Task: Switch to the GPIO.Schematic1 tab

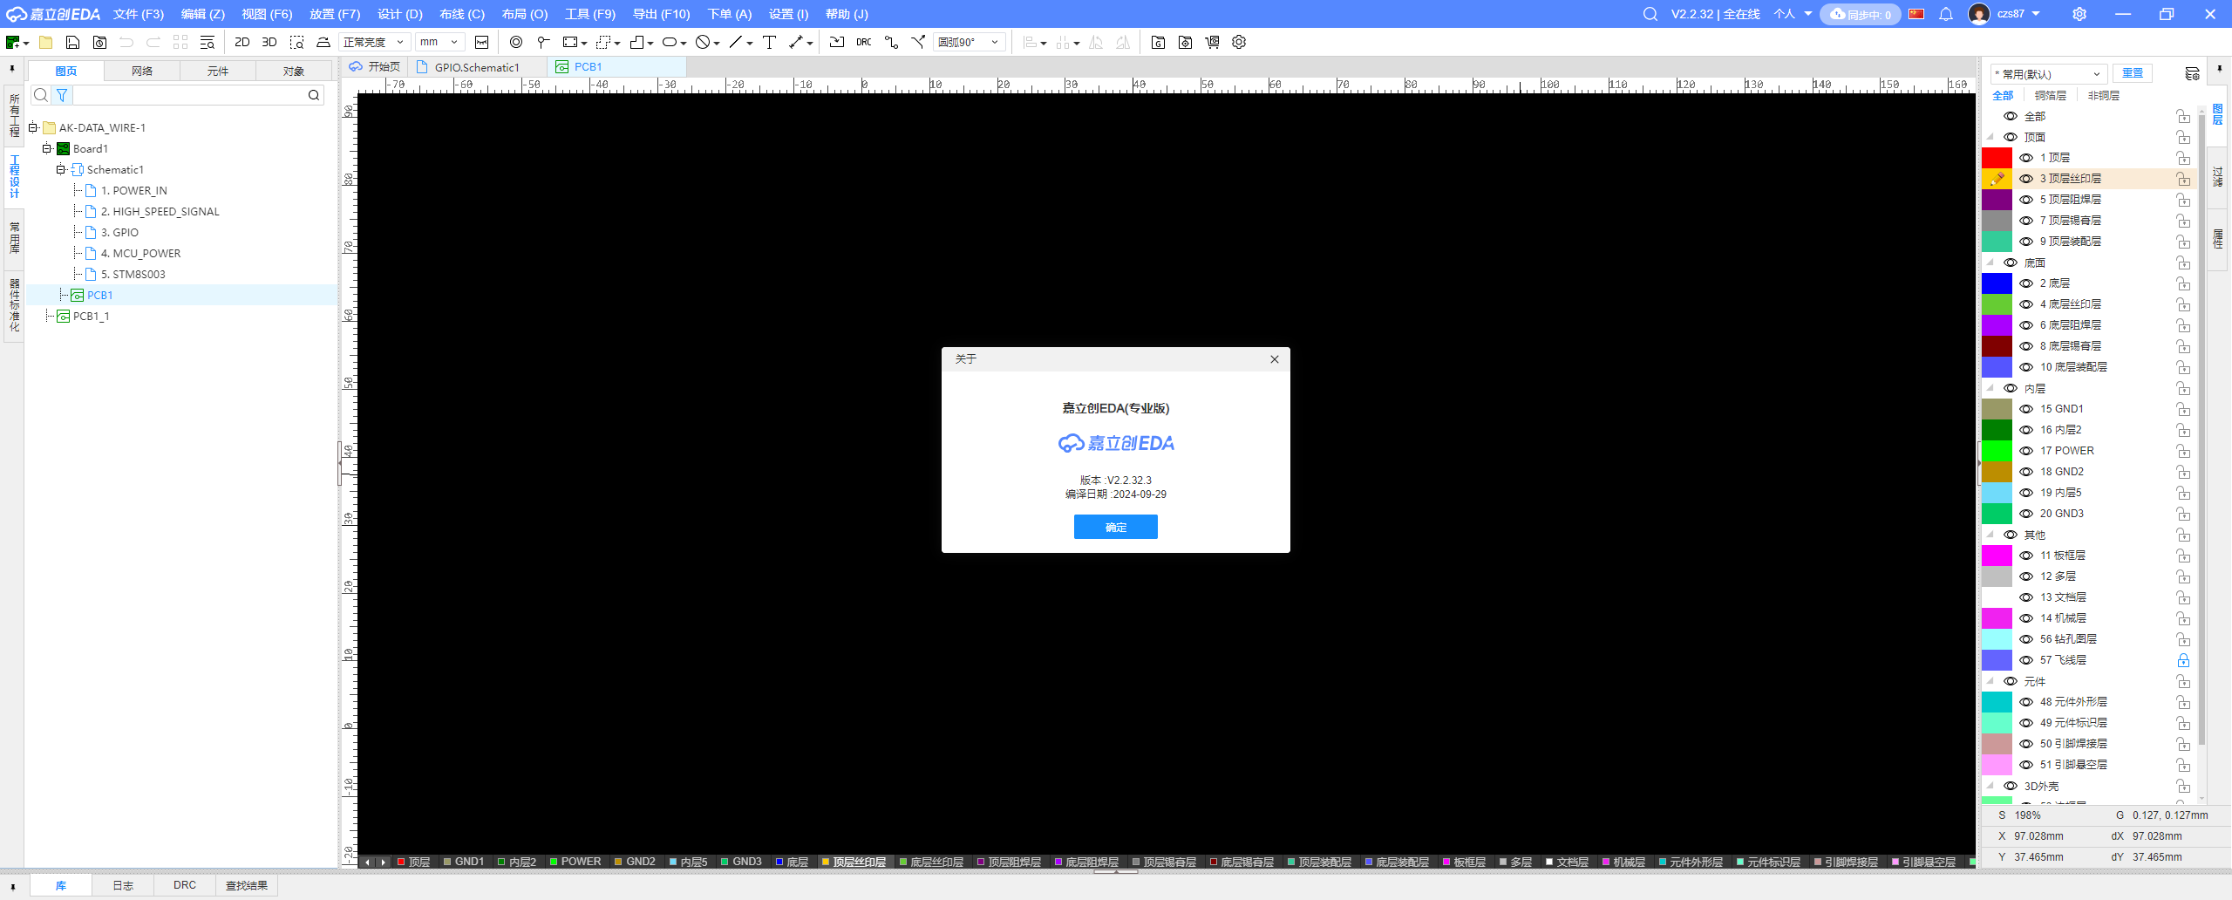Action: (x=476, y=67)
